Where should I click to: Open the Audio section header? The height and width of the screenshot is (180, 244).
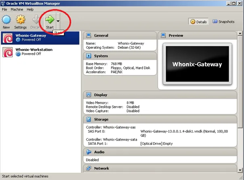pyautogui.click(x=160, y=152)
